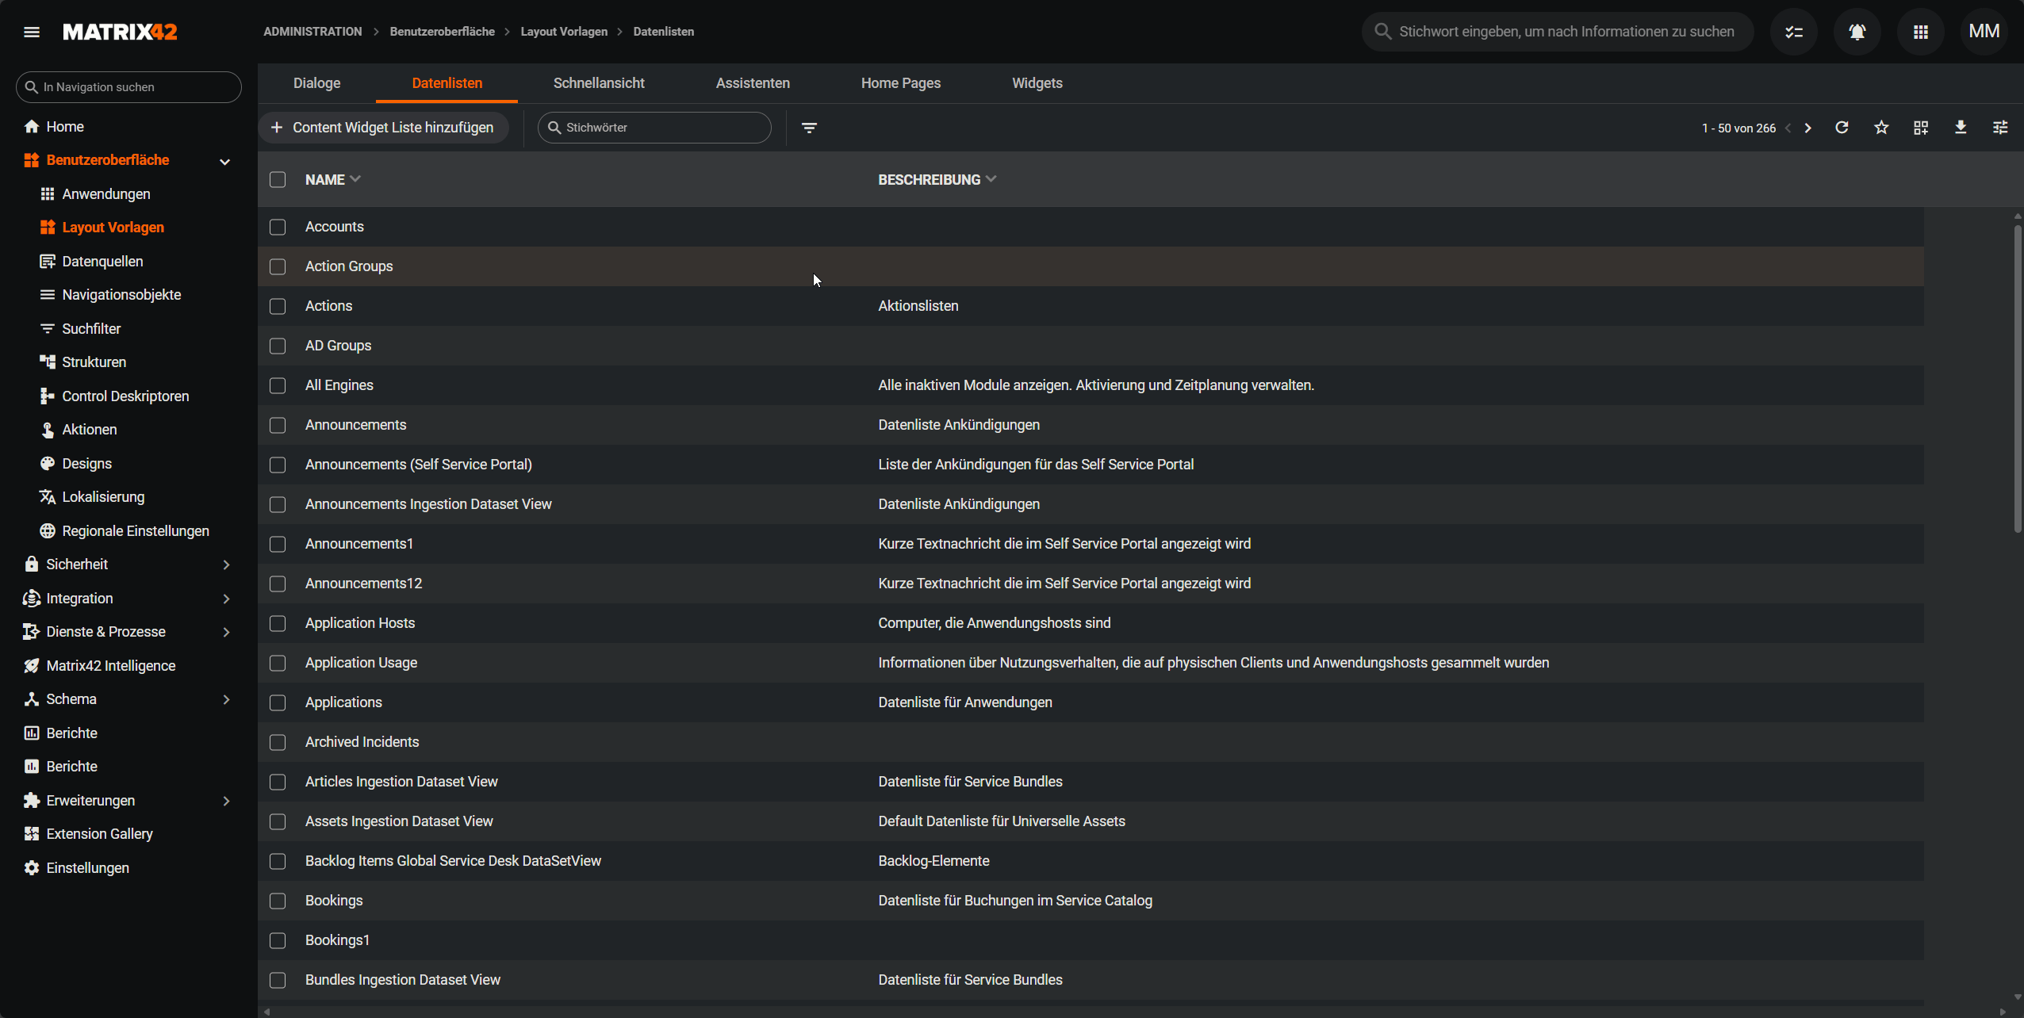Collapse the Benutzeroberfläche section chevron
This screenshot has width=2024, height=1018.
click(225, 161)
